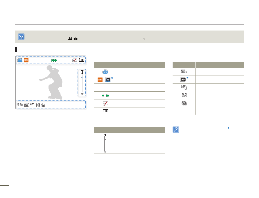Click the blue checkmark icon in the gray note box

point(21,37)
